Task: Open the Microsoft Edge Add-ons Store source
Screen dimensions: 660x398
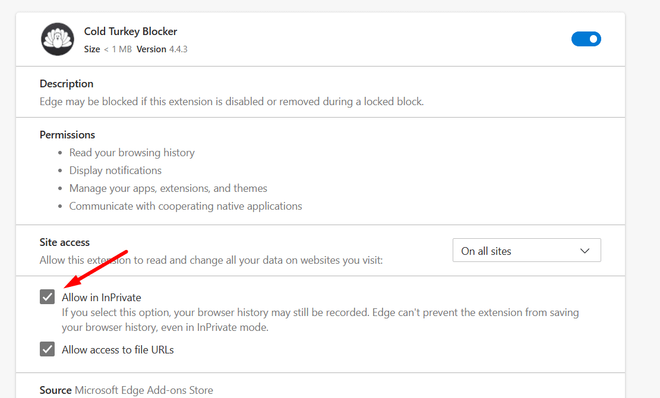Action: coord(144,390)
